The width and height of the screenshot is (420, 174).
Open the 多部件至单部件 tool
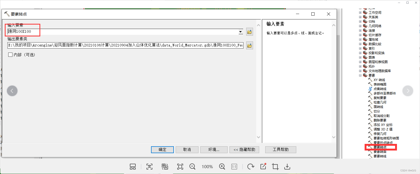pos(384,93)
